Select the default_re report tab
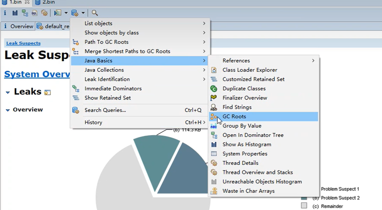This screenshot has width=382, height=210. point(53,26)
